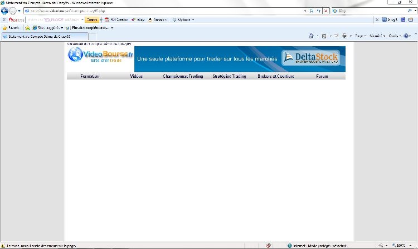
Task: Open the Favoris star button
Action: click(11, 28)
